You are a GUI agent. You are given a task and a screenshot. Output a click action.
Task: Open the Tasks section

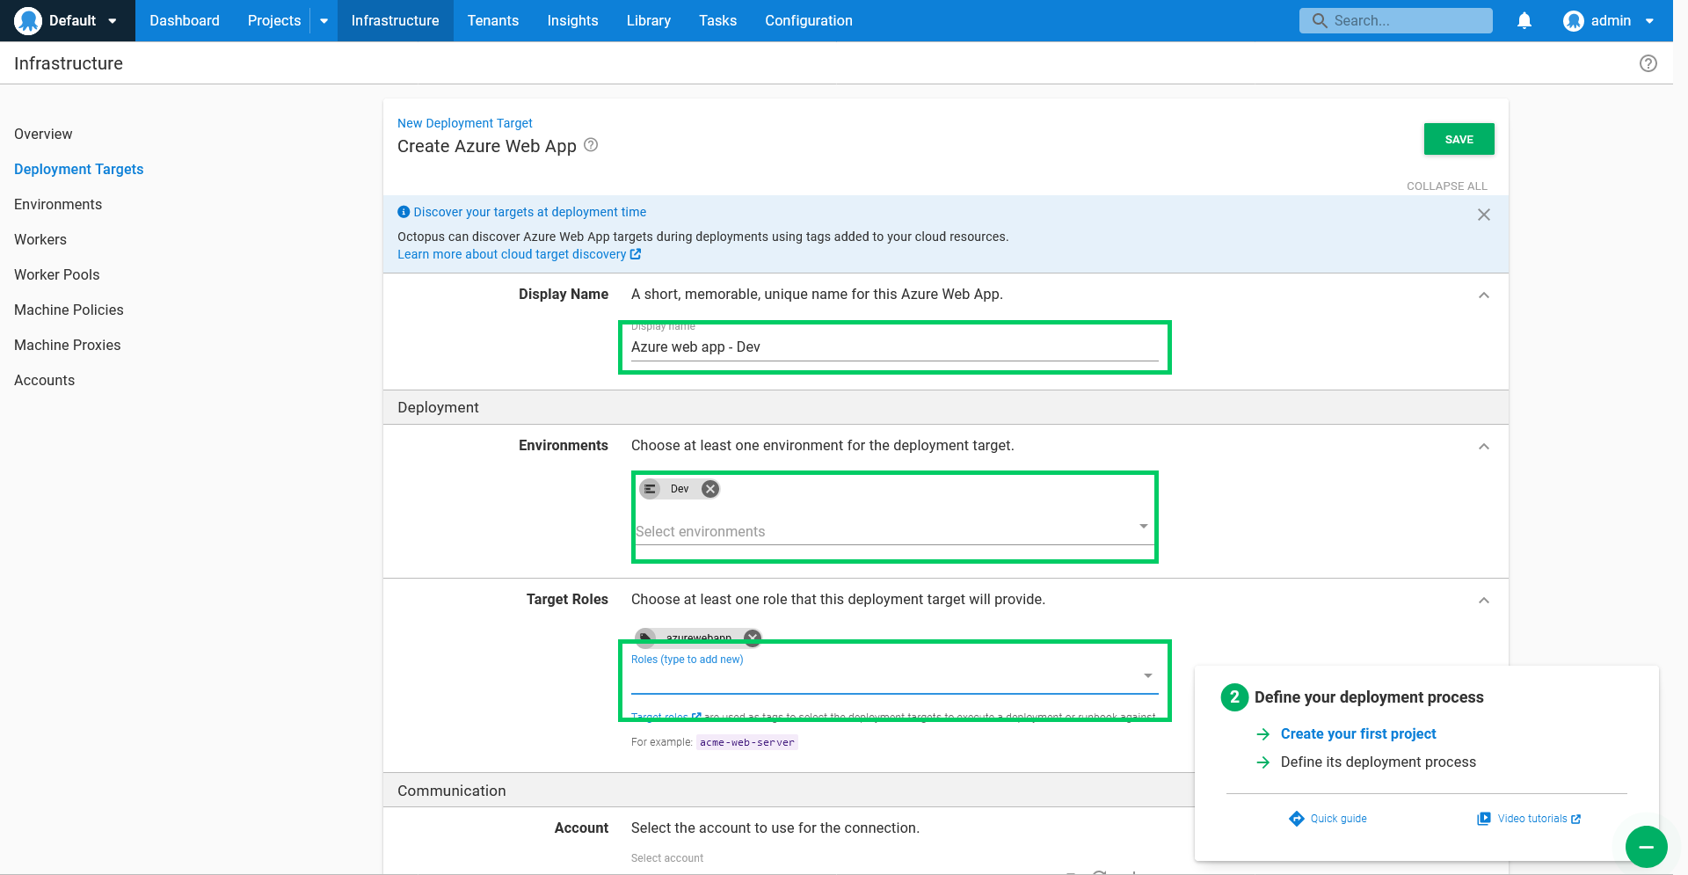(x=717, y=20)
